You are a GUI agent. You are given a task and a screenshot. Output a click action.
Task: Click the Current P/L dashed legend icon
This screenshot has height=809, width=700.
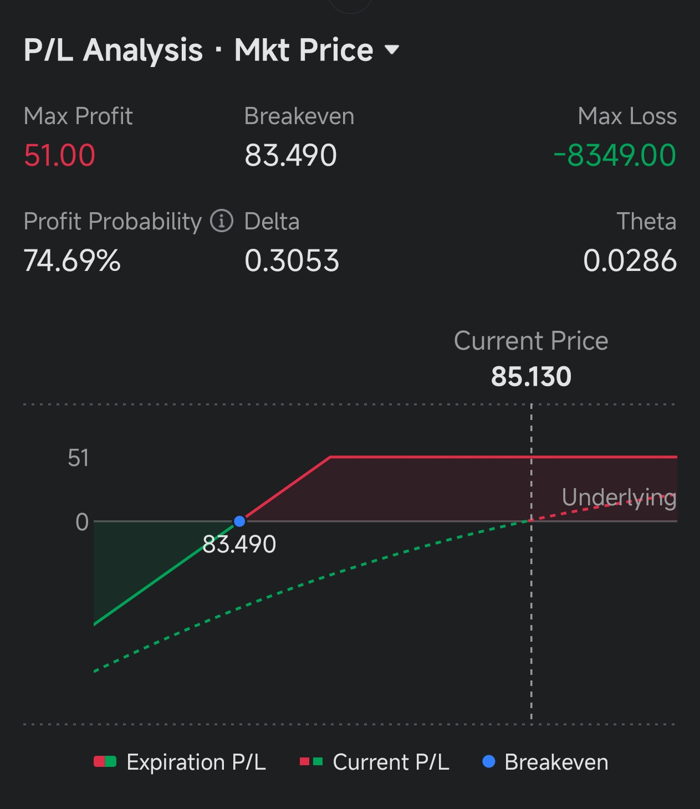(311, 762)
